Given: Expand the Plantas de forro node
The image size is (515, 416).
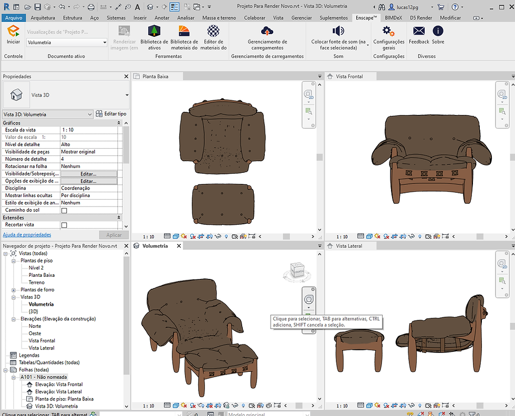Looking at the screenshot, I should tap(14, 290).
